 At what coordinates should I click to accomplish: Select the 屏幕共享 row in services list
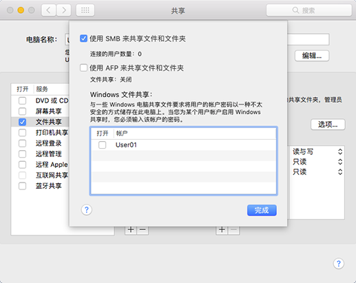pyautogui.click(x=41, y=112)
